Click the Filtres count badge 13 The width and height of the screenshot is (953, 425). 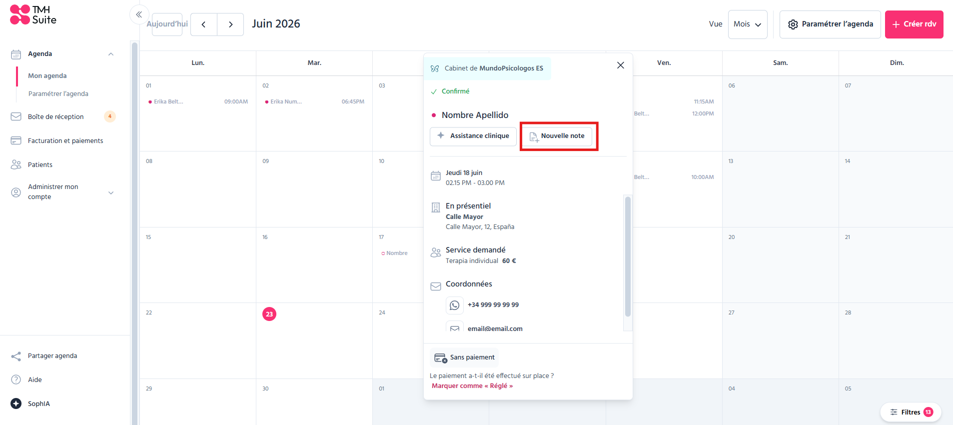click(928, 412)
